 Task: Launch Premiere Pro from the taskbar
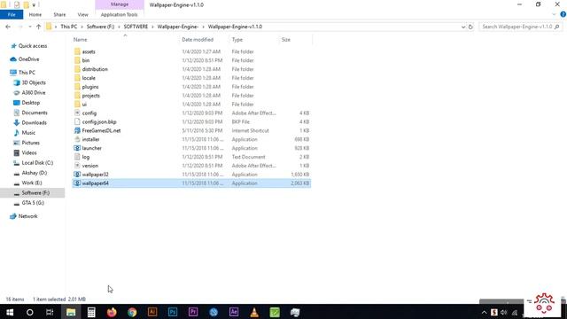[193, 312]
